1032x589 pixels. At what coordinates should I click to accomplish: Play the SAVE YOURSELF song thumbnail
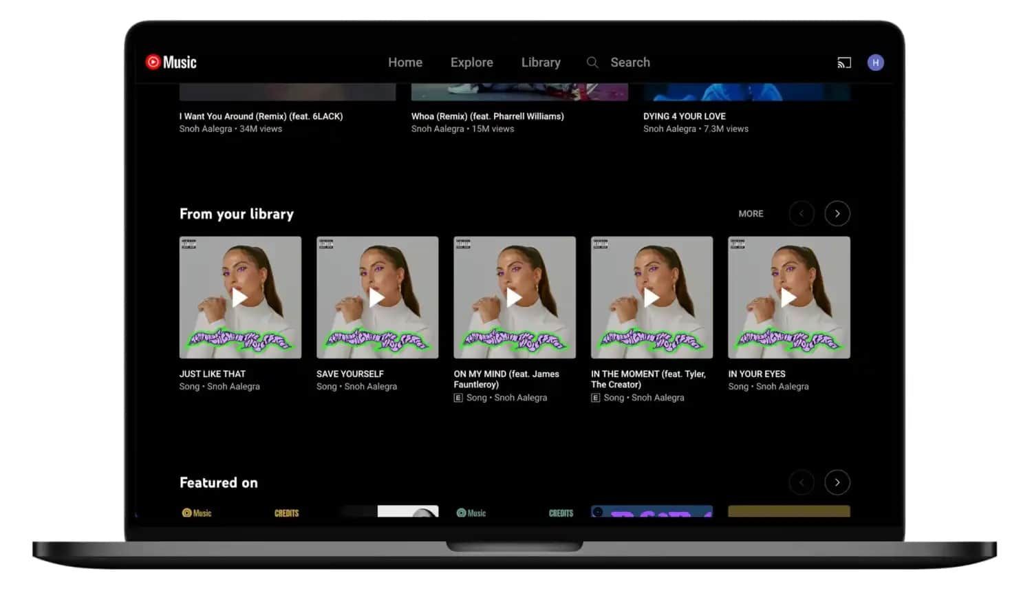[x=377, y=297]
